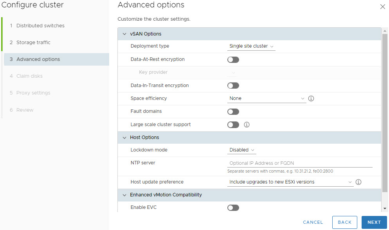Collapse Enhanced vMotion Compatibility section

pyautogui.click(x=125, y=195)
